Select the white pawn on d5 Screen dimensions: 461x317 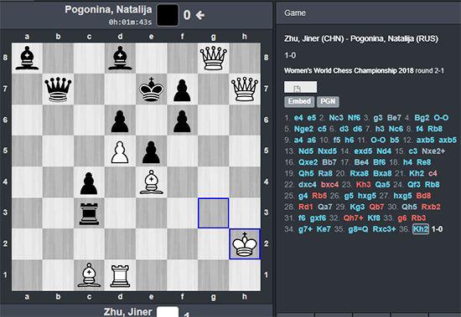click(120, 152)
